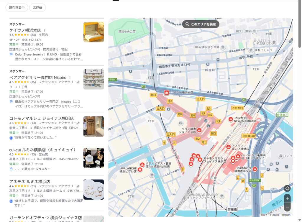Open the アネモネ ルミネ横浜店 listing
Viewport: 302px width, 222px height.
[30, 182]
